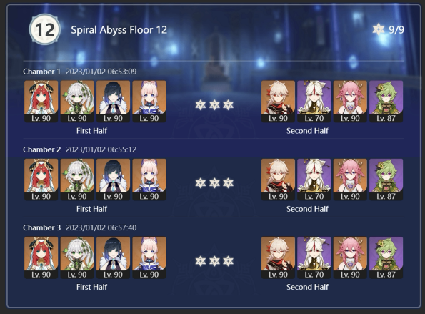
Task: Click the three stars of Chamber 1
Action: point(214,104)
